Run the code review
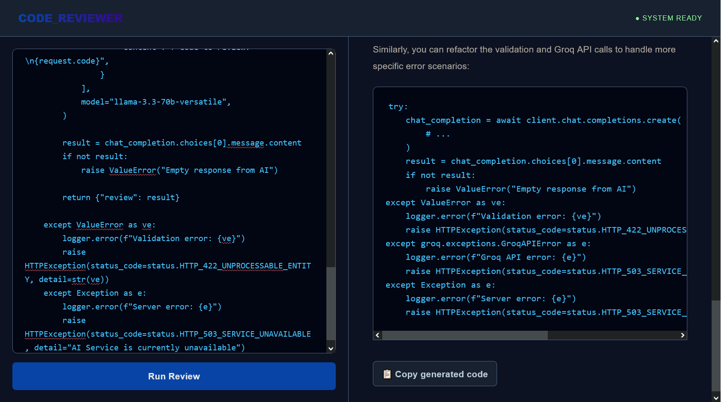This screenshot has width=721, height=402. click(174, 376)
